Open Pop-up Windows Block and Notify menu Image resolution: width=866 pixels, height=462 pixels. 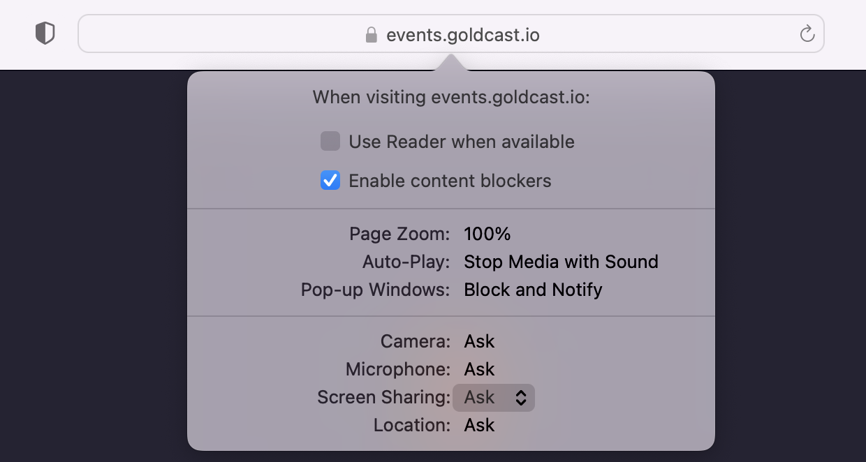pos(533,290)
